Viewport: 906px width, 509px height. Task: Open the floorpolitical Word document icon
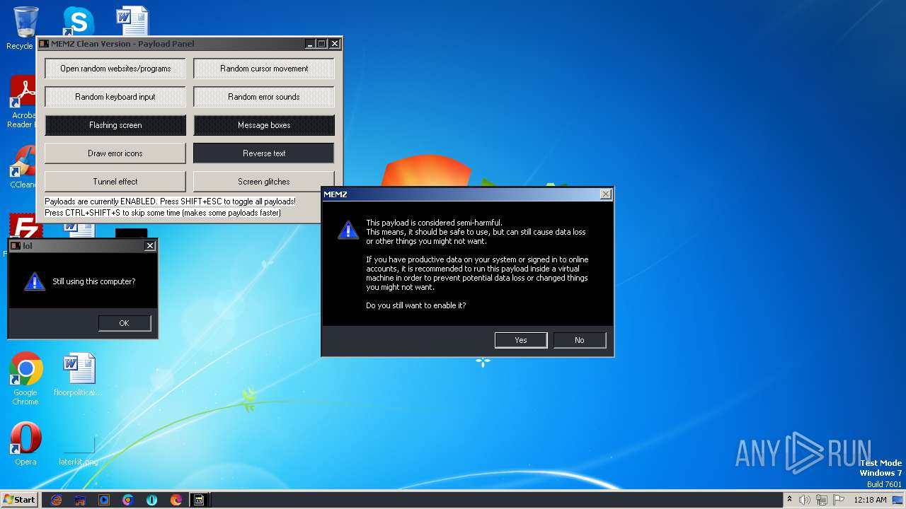coord(78,375)
